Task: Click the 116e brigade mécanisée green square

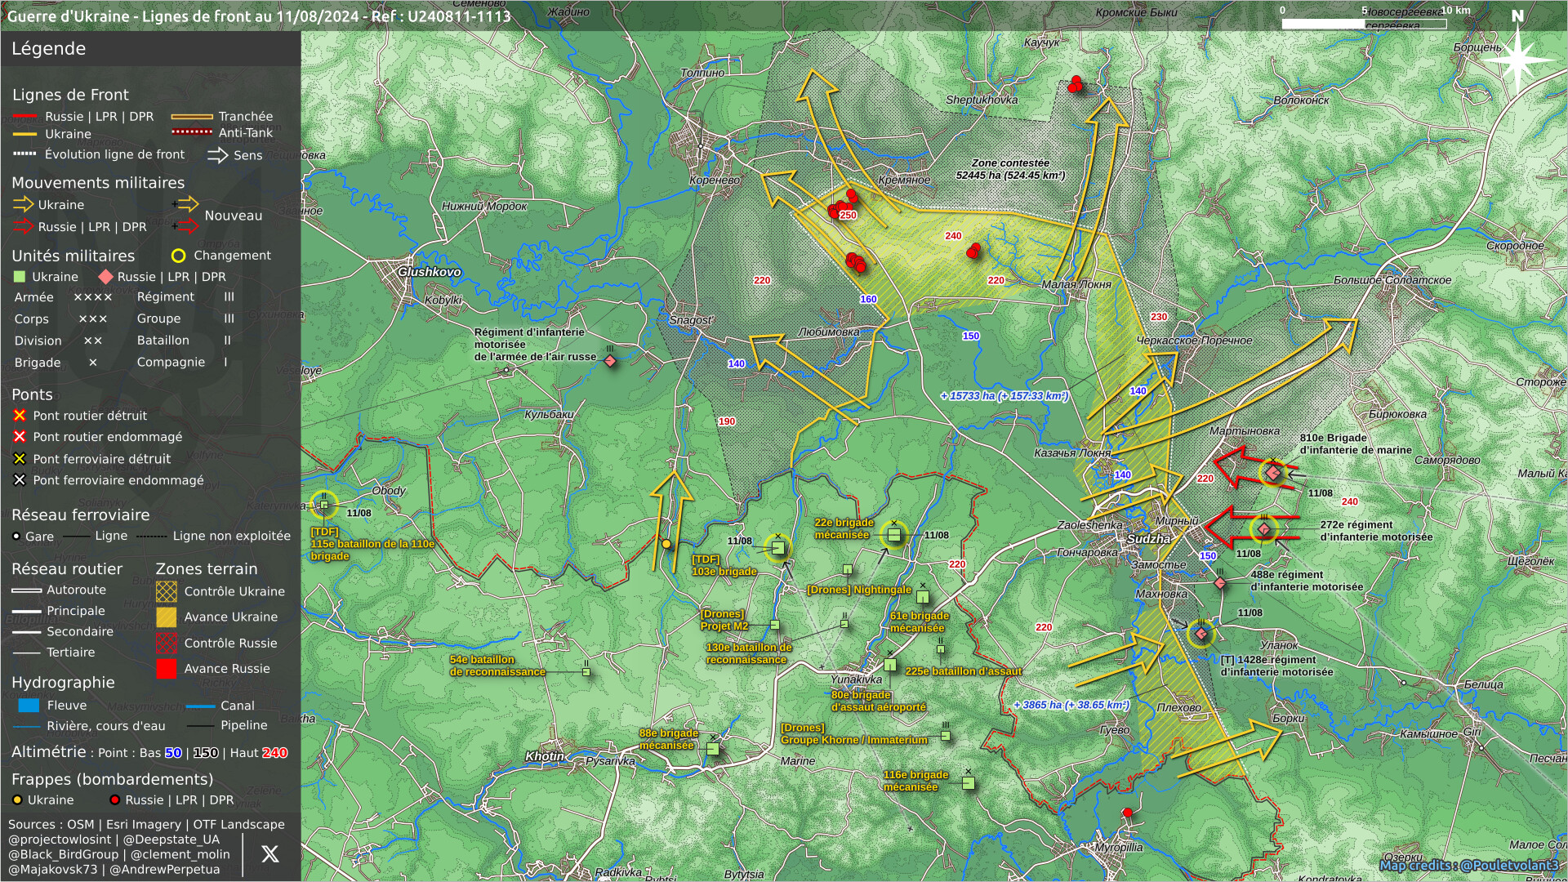Action: (968, 783)
